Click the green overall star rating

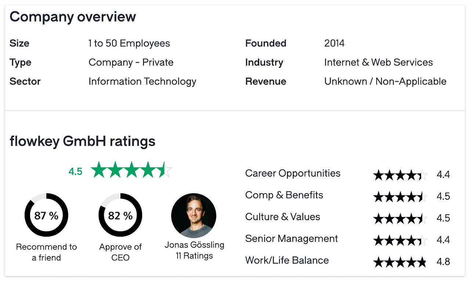(x=131, y=170)
